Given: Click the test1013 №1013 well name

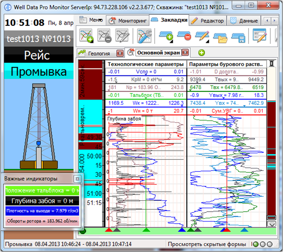Looking at the screenshot, I should (x=39, y=39).
